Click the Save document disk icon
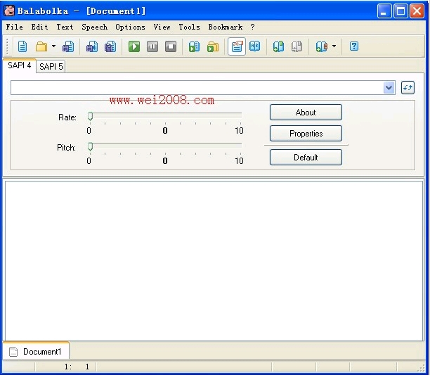The width and height of the screenshot is (430, 375). click(x=68, y=46)
